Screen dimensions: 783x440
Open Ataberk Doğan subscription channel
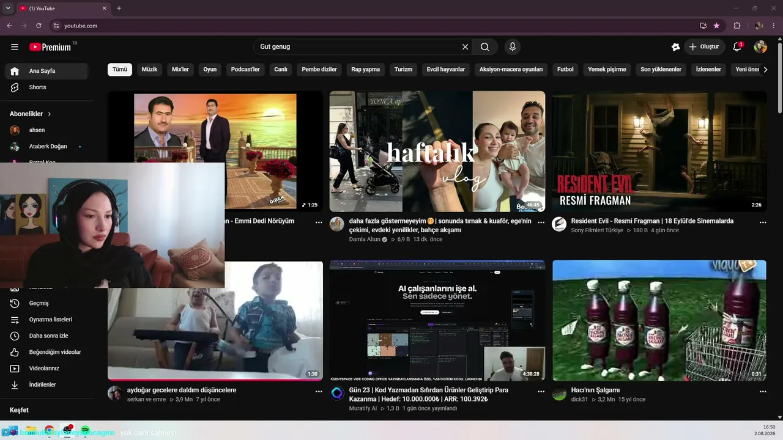[46, 147]
